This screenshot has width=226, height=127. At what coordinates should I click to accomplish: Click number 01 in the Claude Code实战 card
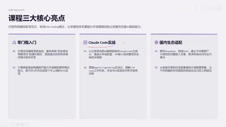coord(85,51)
